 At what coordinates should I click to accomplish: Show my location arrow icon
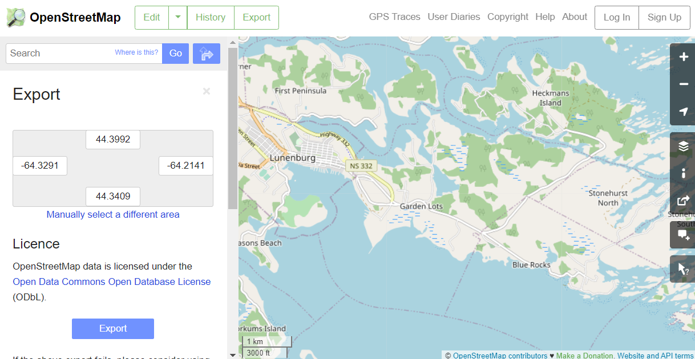[x=683, y=112]
